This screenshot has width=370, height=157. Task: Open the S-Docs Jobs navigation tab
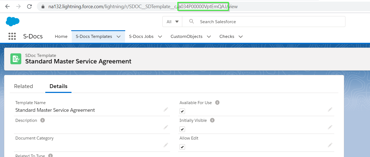141,37
